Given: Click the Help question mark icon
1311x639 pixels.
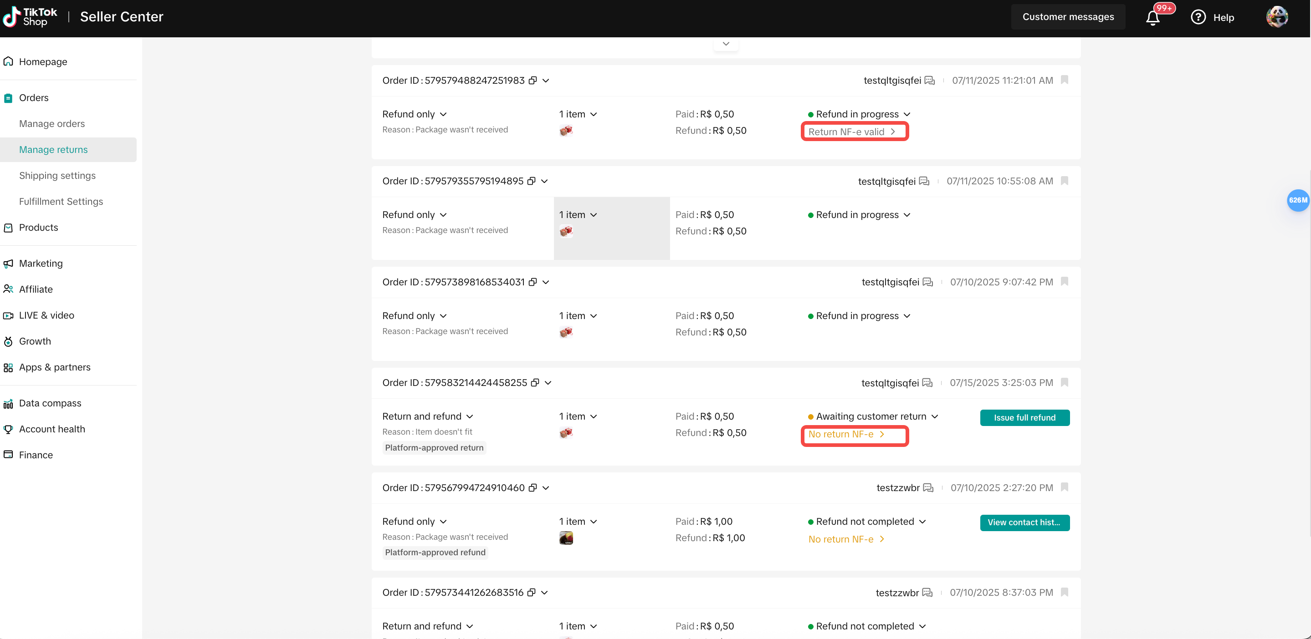Looking at the screenshot, I should click(x=1198, y=17).
